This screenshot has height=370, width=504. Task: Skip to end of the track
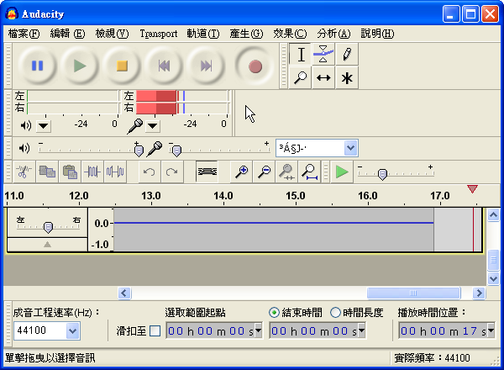(206, 66)
